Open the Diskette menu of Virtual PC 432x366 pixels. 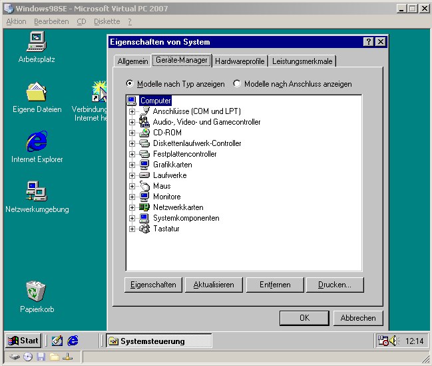pyautogui.click(x=107, y=21)
